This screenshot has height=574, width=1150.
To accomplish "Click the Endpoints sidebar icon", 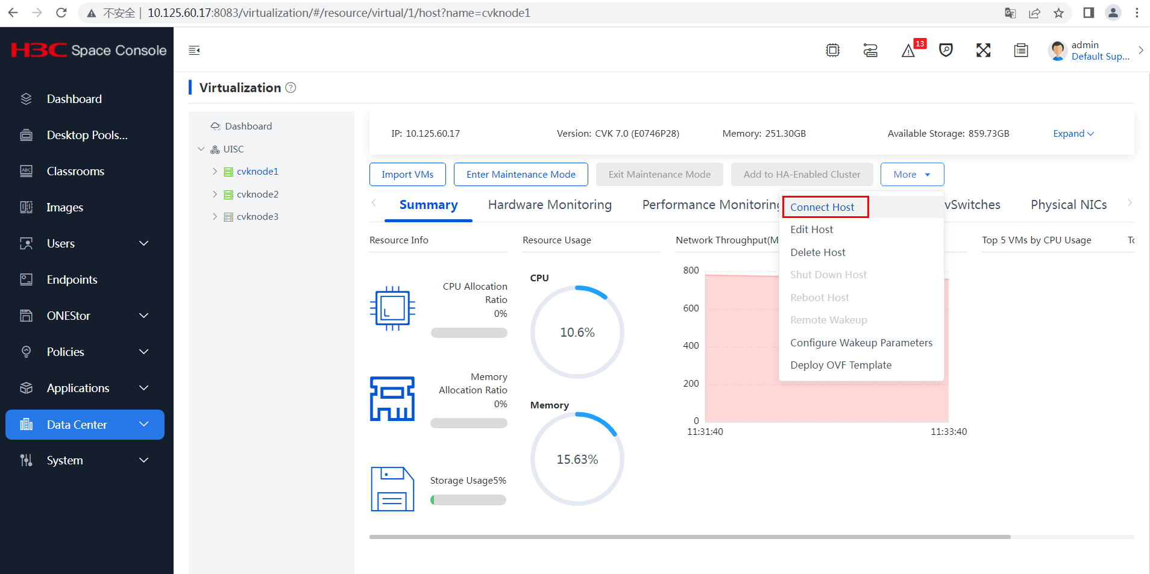I will click(26, 279).
